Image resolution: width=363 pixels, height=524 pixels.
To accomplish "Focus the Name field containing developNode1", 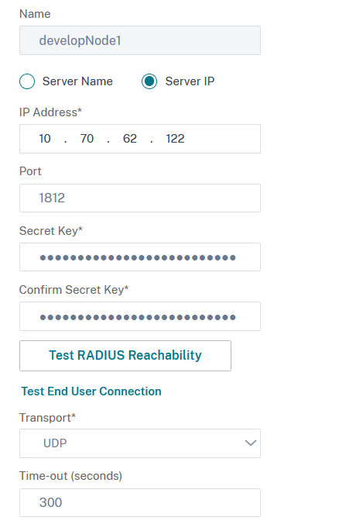I will [x=140, y=40].
